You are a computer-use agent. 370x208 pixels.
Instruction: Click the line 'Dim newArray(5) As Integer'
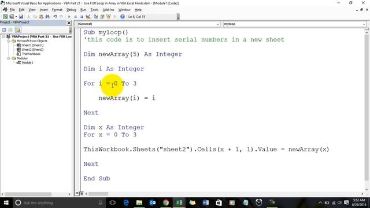132,54
